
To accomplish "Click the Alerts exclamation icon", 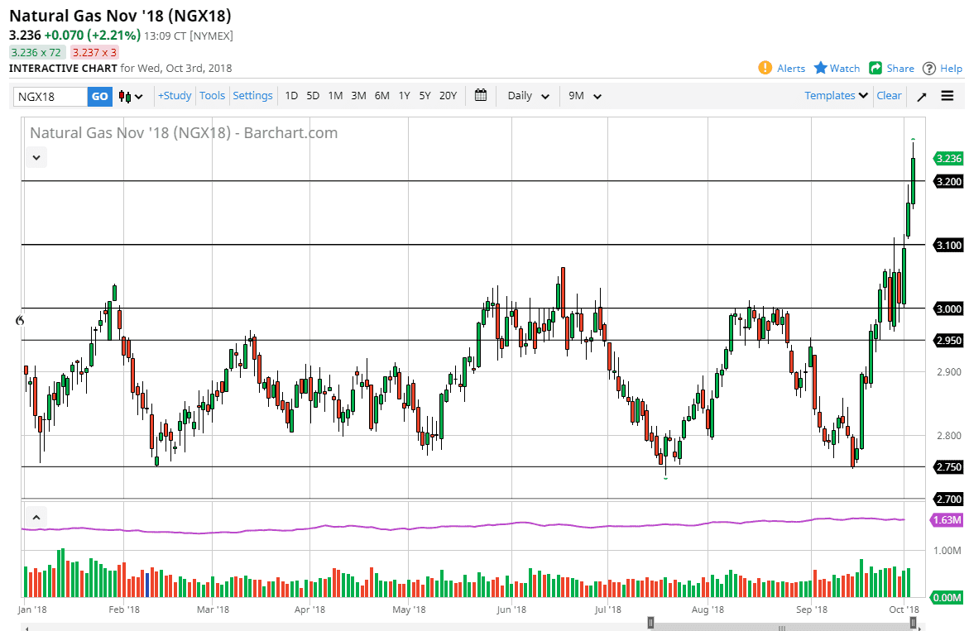I will pos(765,68).
